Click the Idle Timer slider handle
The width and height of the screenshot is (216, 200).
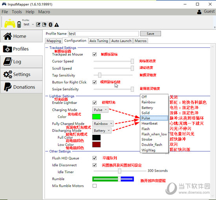coord(119,171)
